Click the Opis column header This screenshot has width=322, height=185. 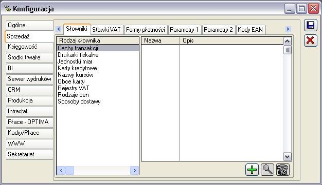coord(231,40)
